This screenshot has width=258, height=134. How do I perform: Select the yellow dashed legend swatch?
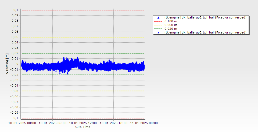click(158, 25)
